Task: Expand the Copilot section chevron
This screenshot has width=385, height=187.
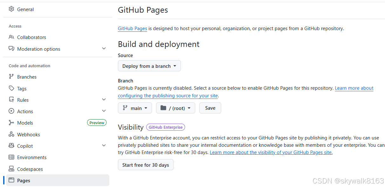Action: click(104, 145)
